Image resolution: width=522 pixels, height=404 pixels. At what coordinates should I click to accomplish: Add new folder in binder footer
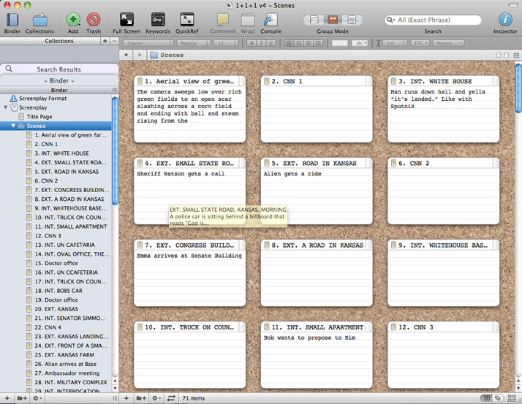[x=22, y=398]
